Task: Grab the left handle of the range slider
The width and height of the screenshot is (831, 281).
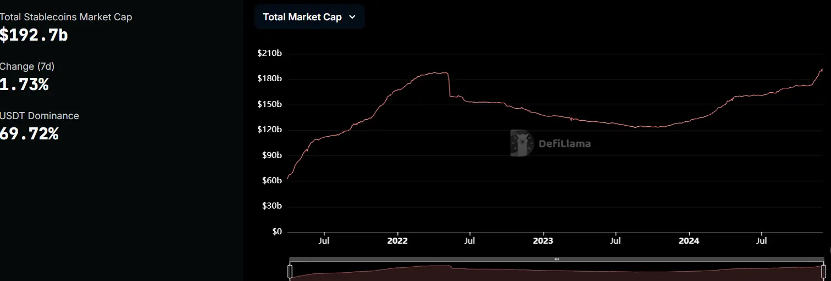Action: pos(290,271)
